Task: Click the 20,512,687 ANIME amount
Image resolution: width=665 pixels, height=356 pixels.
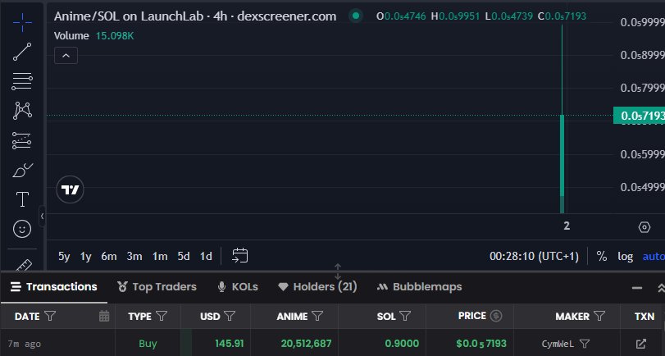Action: click(x=306, y=344)
